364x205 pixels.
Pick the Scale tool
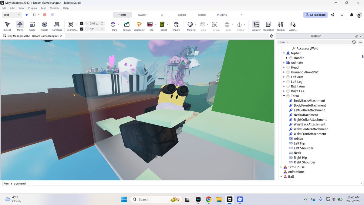[32, 26]
